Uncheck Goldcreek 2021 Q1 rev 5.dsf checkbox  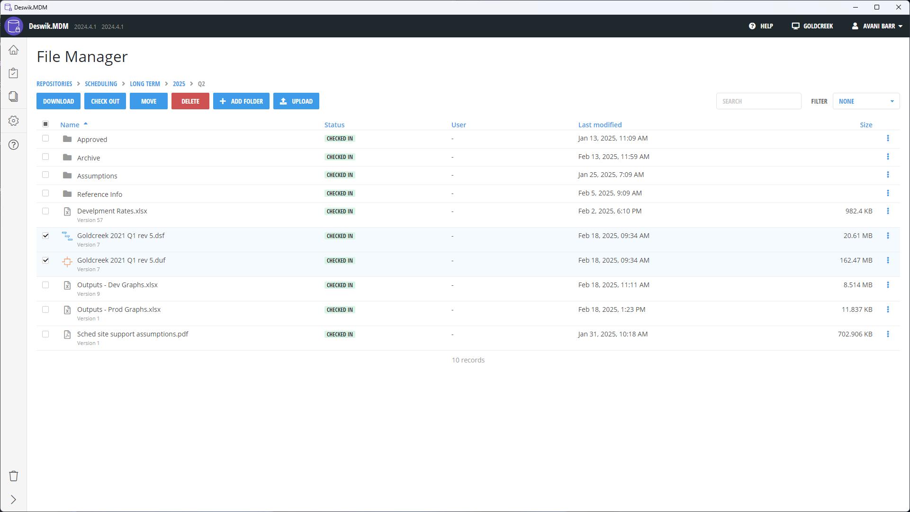click(45, 236)
